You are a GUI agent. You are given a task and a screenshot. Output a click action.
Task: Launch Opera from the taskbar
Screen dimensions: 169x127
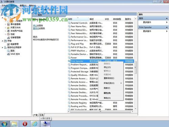click(x=25, y=124)
